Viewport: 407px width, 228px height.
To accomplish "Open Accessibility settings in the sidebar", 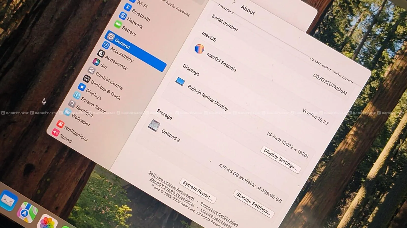I will point(122,55).
